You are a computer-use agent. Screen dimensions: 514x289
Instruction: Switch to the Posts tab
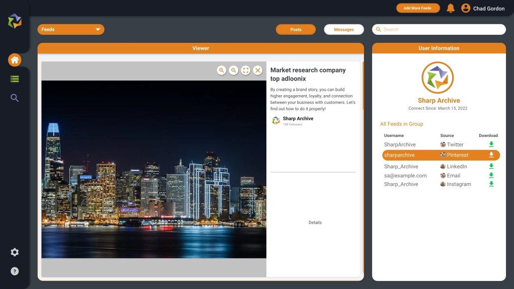click(x=296, y=30)
